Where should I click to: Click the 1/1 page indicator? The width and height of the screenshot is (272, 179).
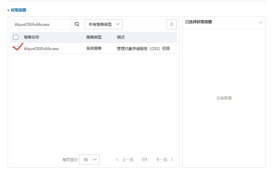point(145,160)
